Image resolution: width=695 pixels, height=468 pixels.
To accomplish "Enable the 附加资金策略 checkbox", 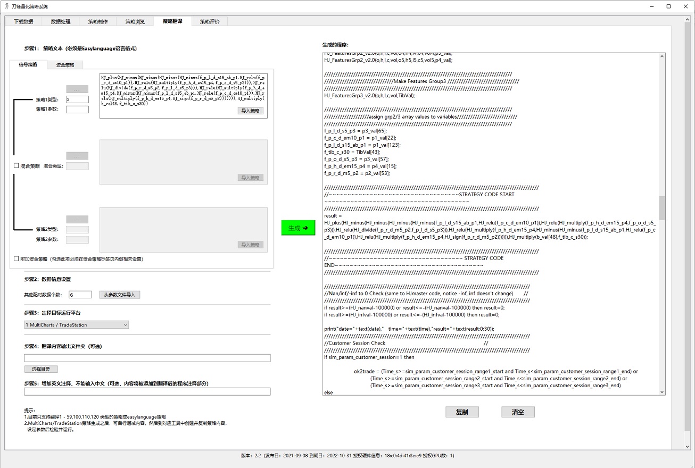I will click(16, 259).
